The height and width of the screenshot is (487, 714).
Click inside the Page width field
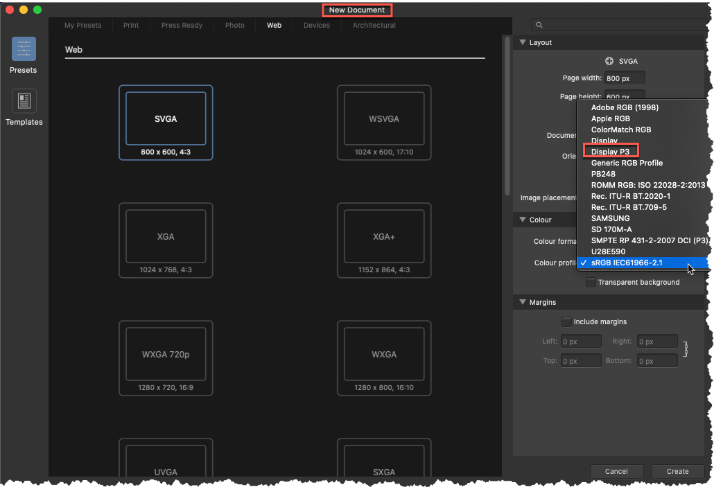624,78
